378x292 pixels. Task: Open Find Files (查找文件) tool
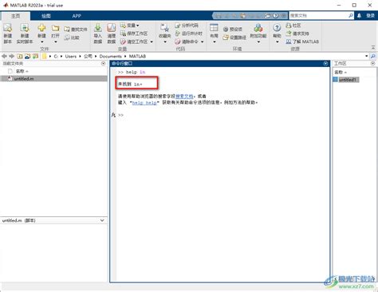[76, 30]
